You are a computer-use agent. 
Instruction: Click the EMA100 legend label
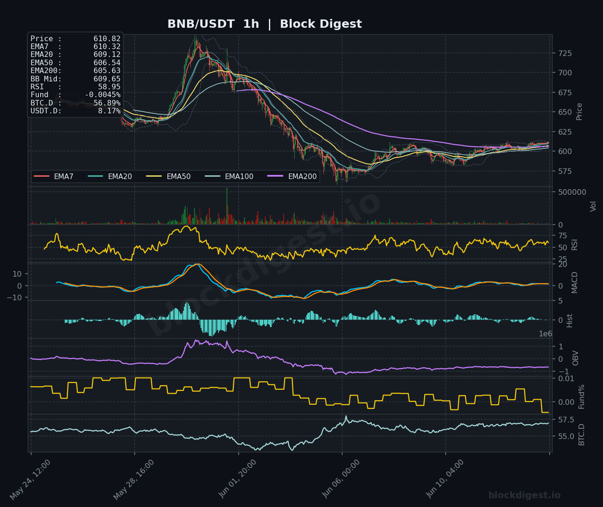point(239,176)
